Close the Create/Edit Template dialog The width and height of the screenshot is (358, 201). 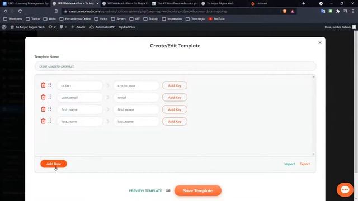pos(320,42)
